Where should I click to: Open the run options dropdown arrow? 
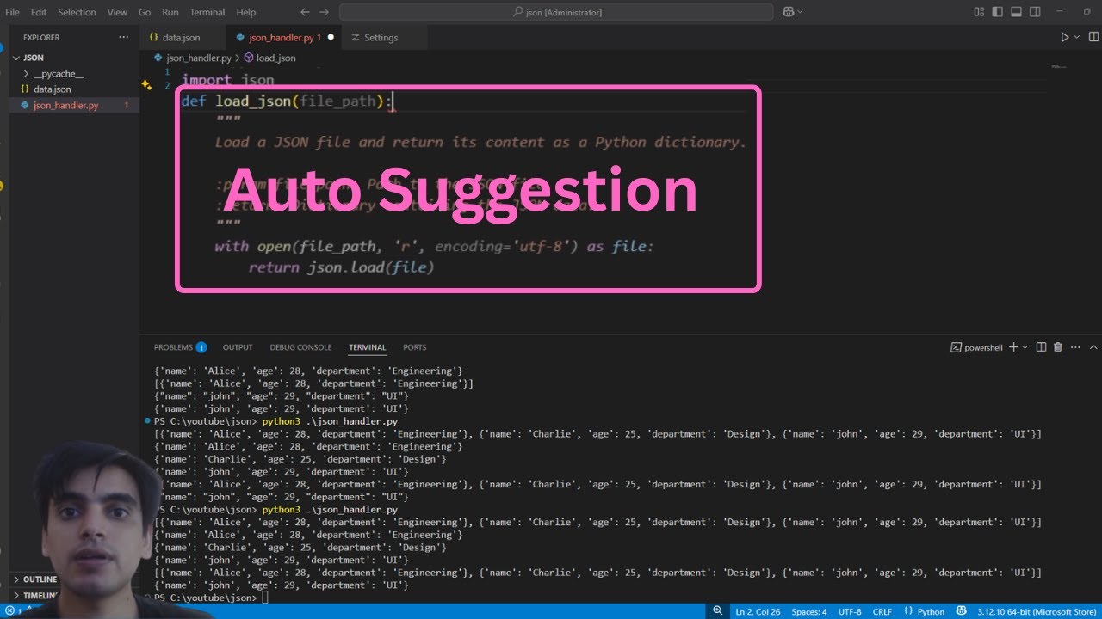[1076, 38]
